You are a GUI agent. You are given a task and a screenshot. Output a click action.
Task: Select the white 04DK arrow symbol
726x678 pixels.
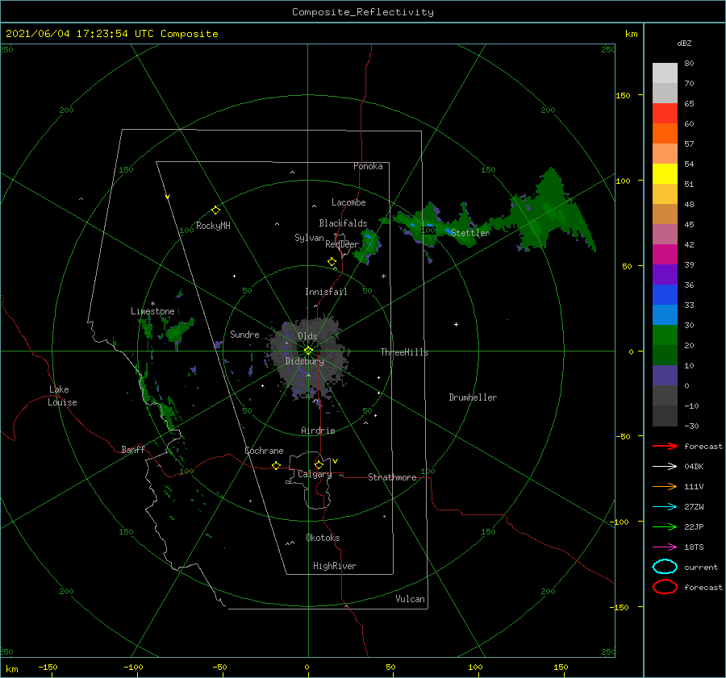point(665,467)
